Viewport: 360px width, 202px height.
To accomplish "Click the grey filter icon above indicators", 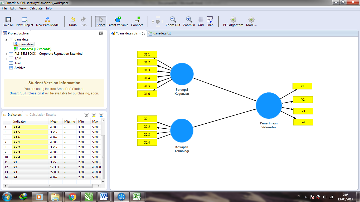I will [x=87, y=115].
